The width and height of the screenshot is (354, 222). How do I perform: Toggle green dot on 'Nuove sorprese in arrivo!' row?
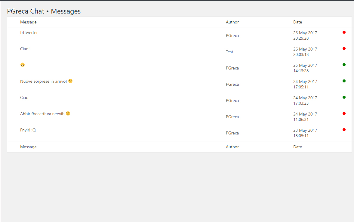[x=344, y=81]
